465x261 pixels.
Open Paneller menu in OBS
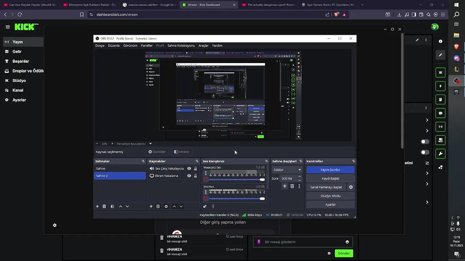coord(147,46)
